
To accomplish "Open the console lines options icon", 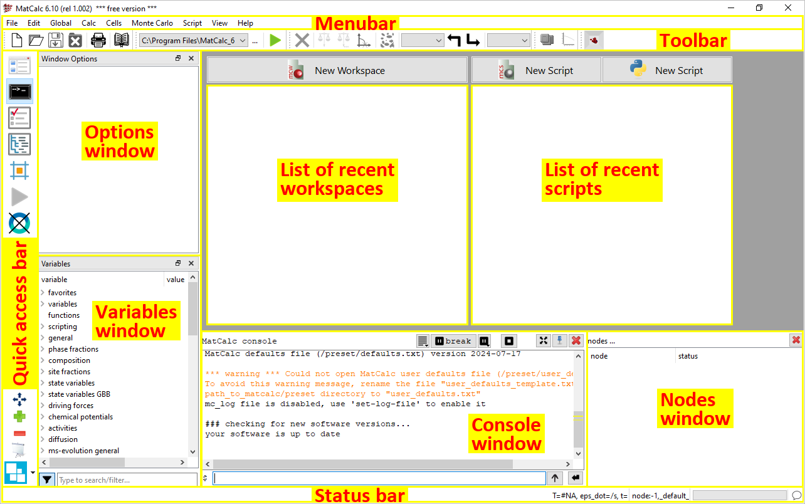I will coord(423,341).
